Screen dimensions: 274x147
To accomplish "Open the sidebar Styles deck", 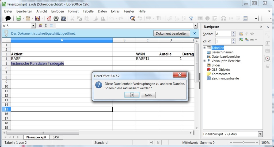I will [268, 43].
